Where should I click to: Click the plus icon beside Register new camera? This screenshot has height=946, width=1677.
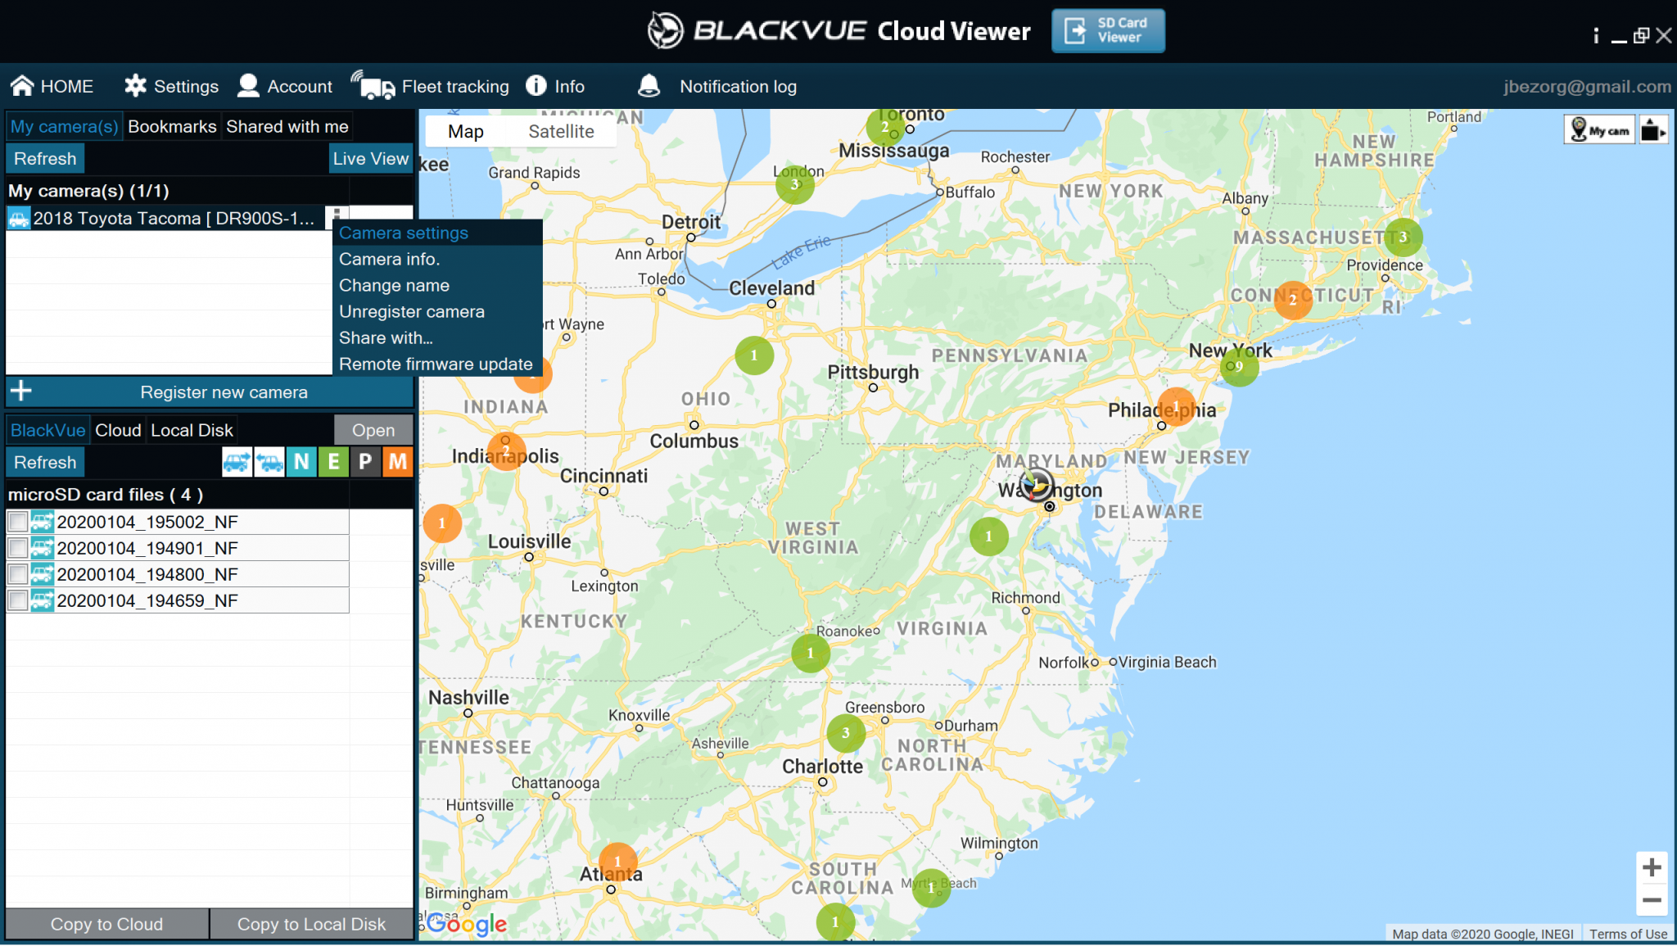click(21, 391)
